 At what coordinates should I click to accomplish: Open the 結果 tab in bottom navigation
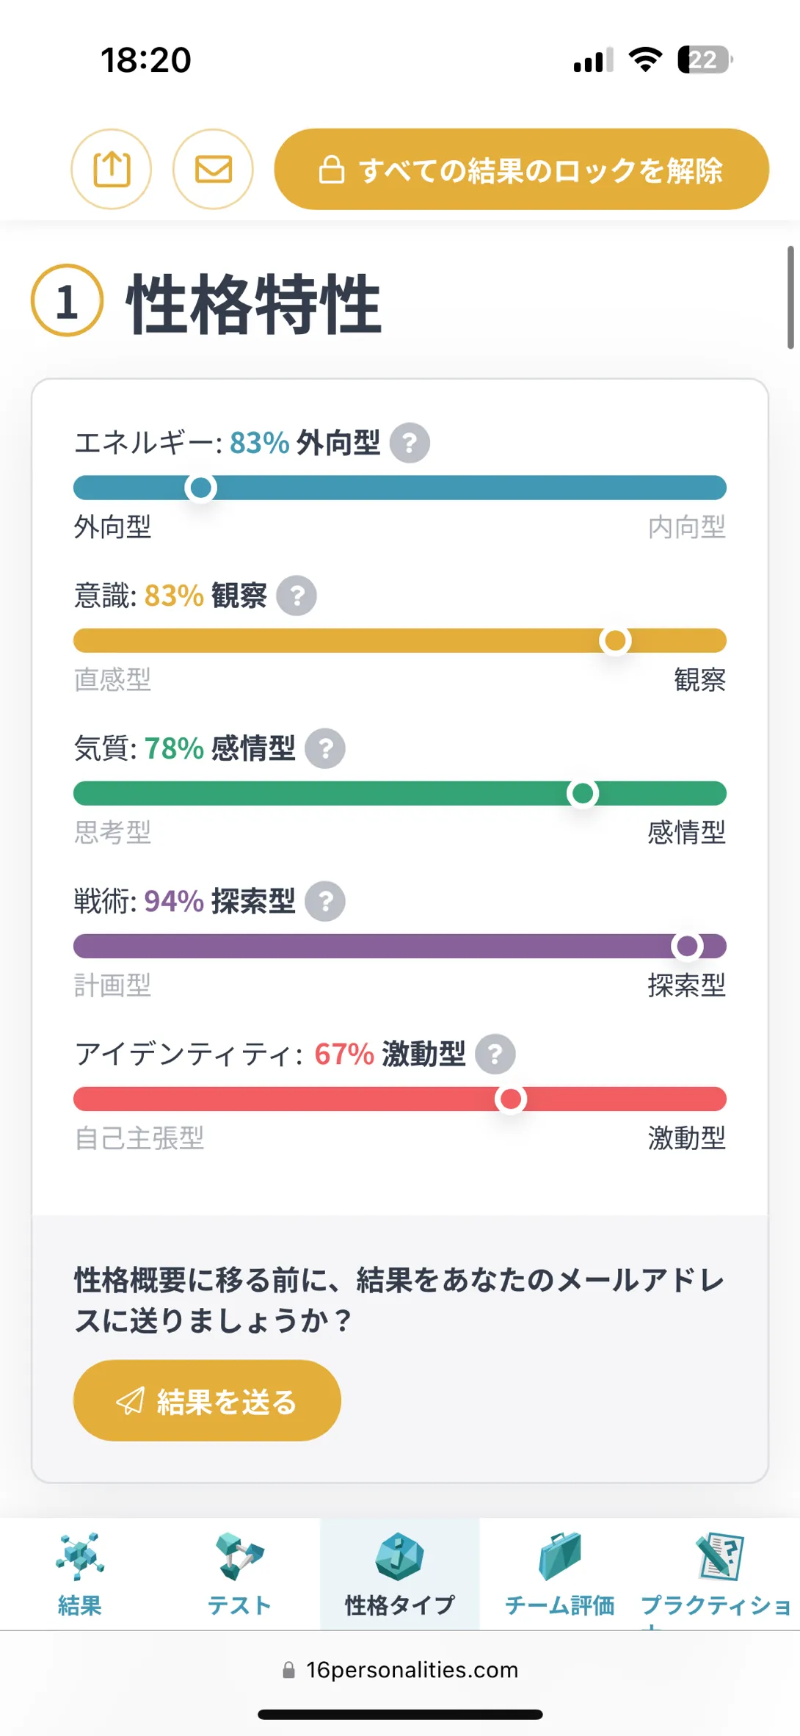(x=80, y=1574)
